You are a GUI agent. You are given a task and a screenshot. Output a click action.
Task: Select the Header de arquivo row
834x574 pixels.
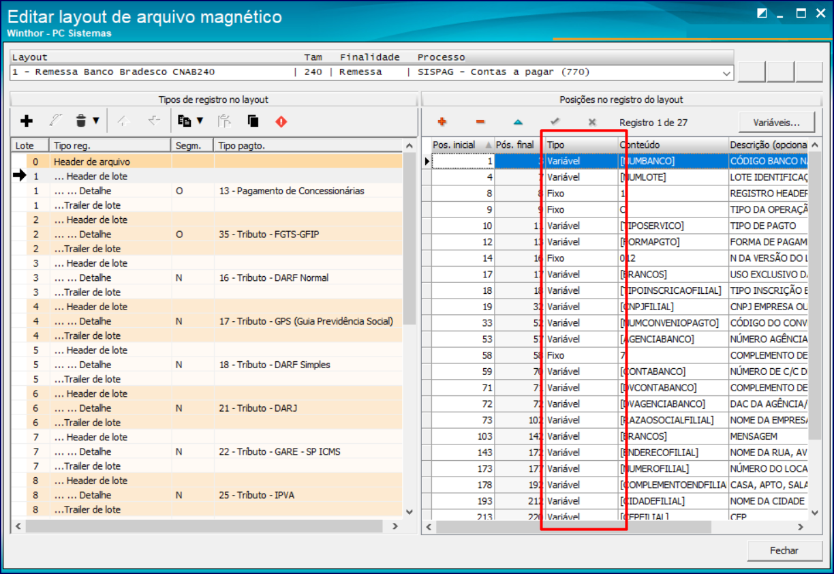[x=207, y=162]
